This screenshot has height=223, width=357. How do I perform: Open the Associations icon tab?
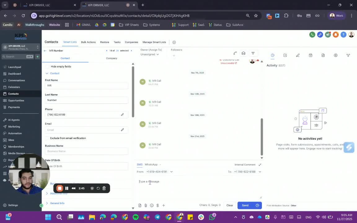click(348, 55)
